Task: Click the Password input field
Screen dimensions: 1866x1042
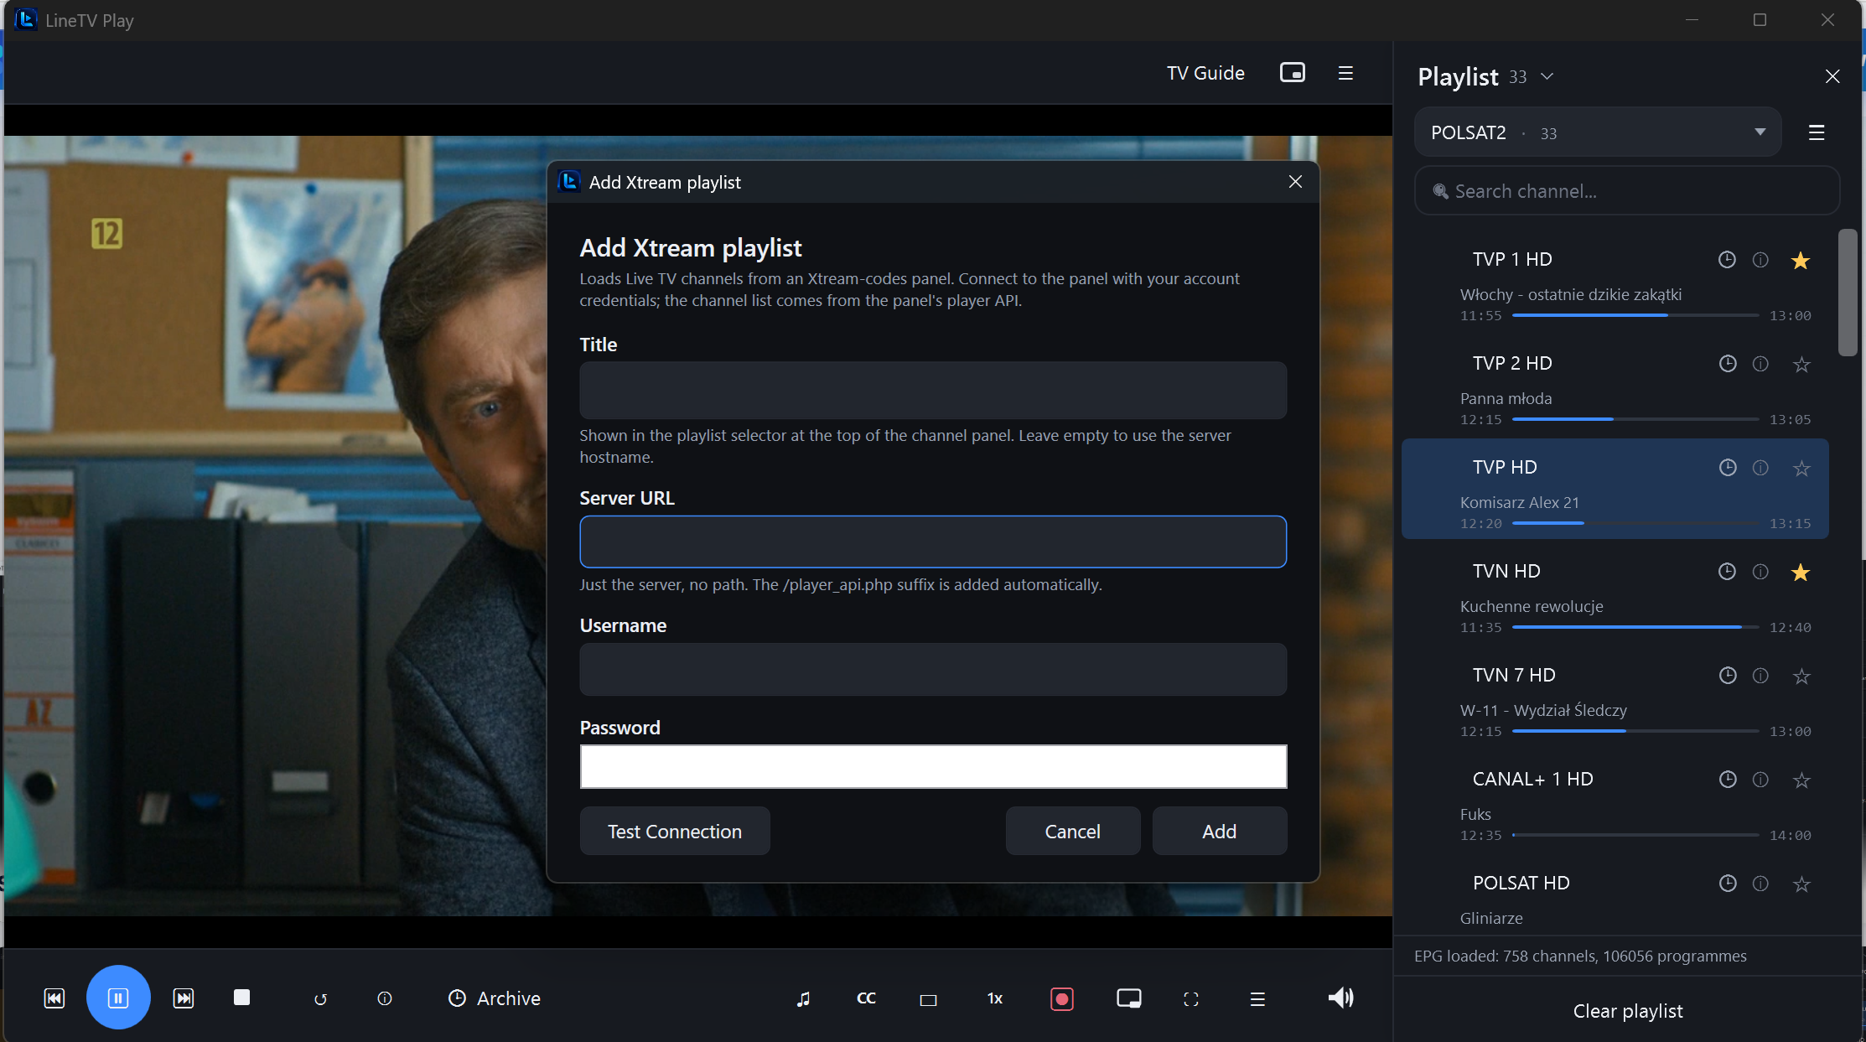Action: point(933,766)
